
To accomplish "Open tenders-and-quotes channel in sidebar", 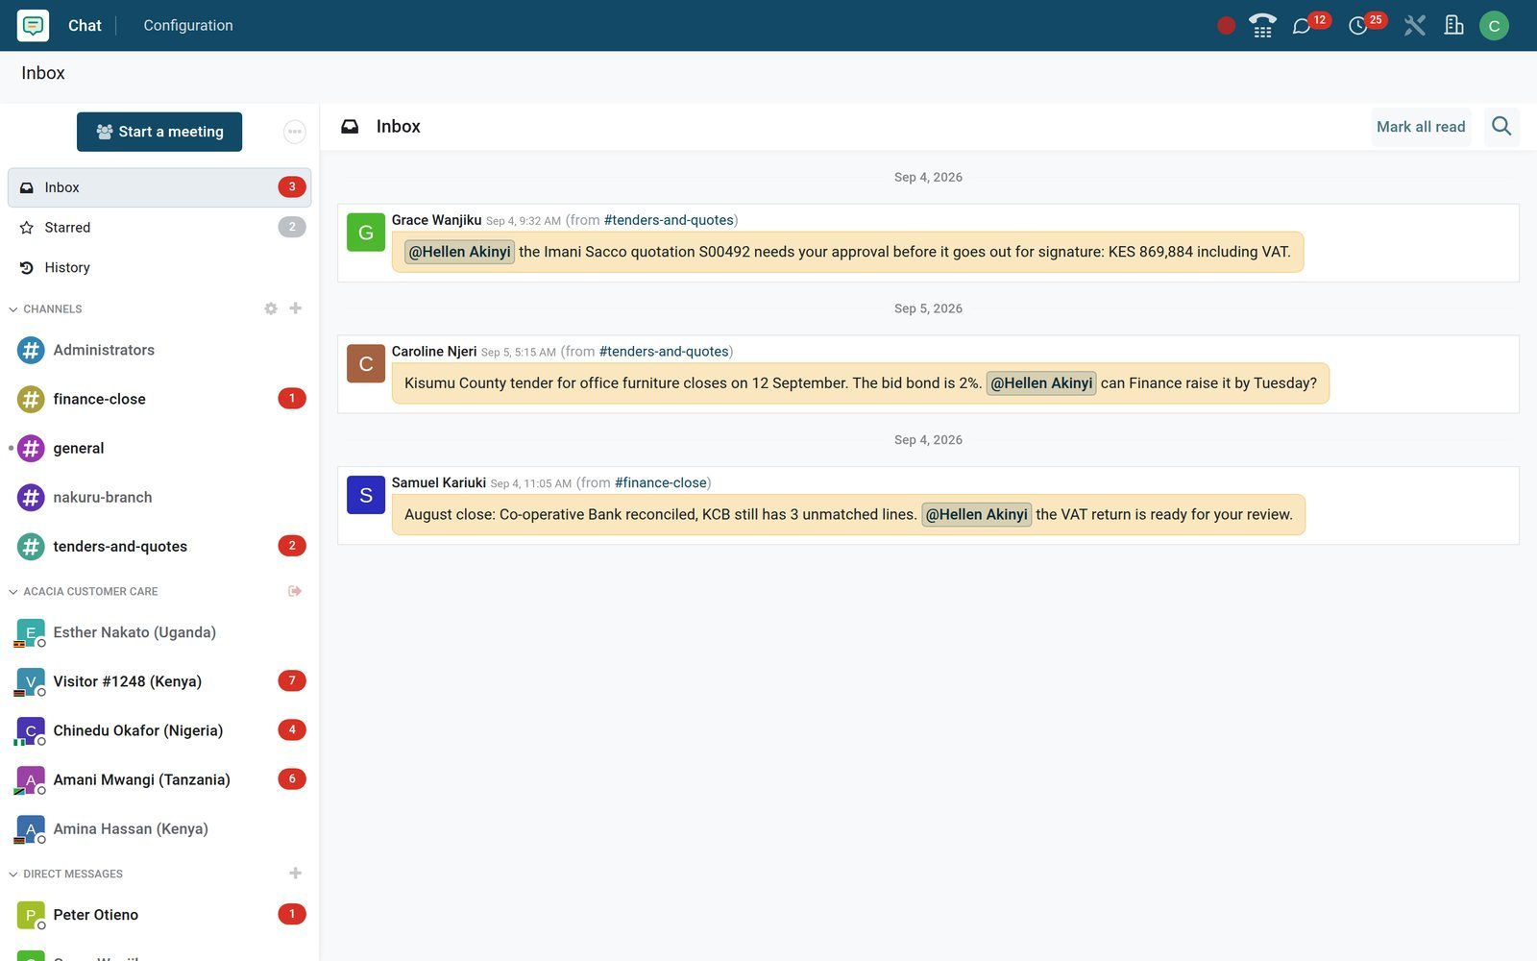I will click(159, 547).
